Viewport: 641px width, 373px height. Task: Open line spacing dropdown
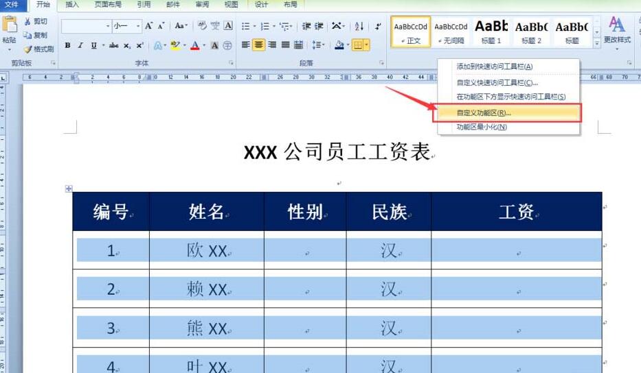318,45
